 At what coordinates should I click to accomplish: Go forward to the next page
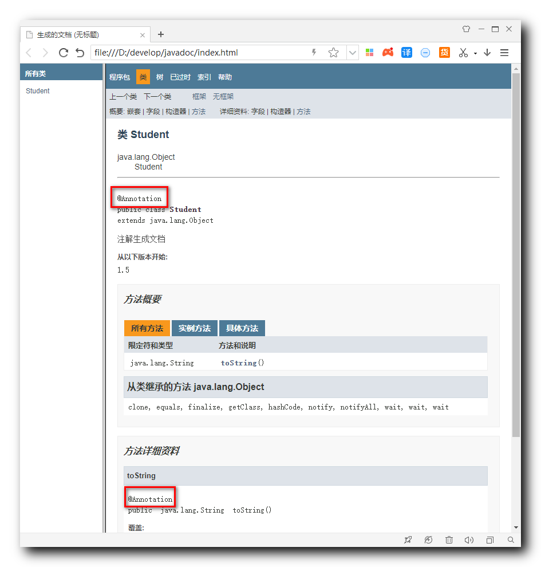45,53
